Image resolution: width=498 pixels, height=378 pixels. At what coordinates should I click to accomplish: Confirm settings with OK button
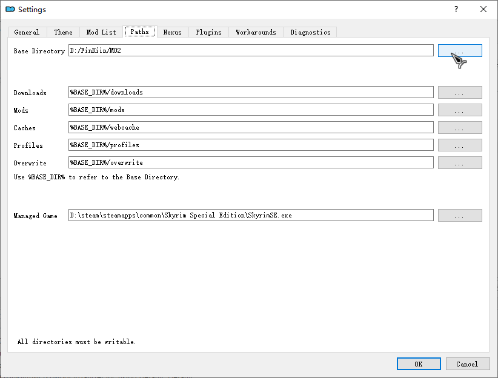pos(419,364)
